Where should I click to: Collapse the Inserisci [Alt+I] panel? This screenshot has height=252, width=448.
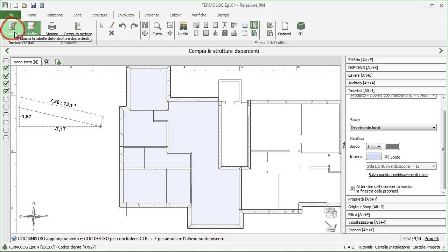[x=396, y=91]
